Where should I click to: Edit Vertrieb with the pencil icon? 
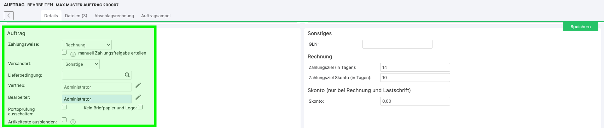click(x=138, y=85)
